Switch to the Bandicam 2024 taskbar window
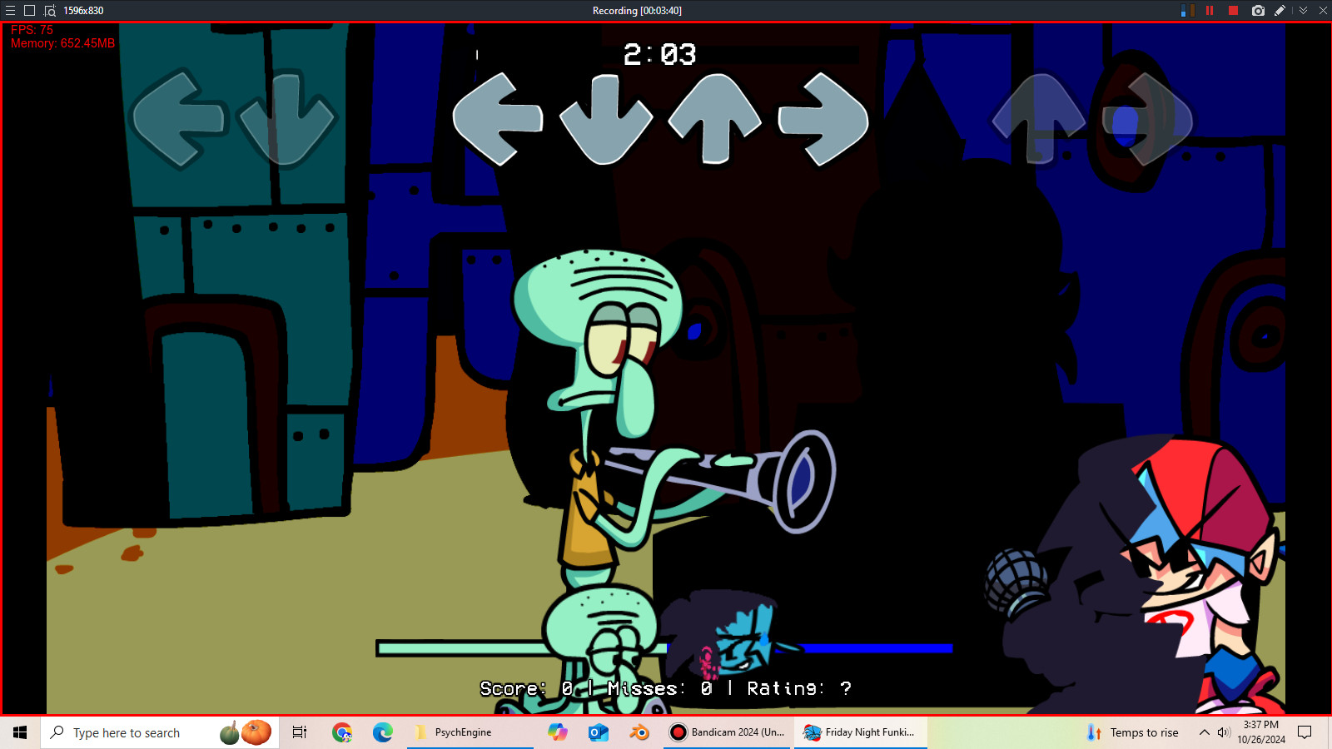Screen dimensions: 1332x749 (727, 732)
